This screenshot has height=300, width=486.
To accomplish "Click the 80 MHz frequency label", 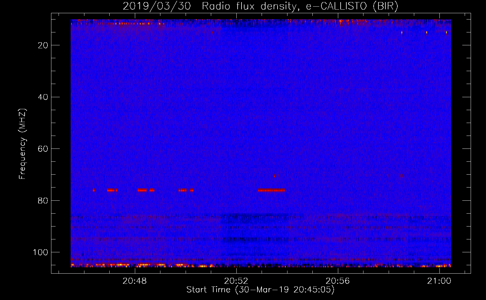I will tap(43, 201).
